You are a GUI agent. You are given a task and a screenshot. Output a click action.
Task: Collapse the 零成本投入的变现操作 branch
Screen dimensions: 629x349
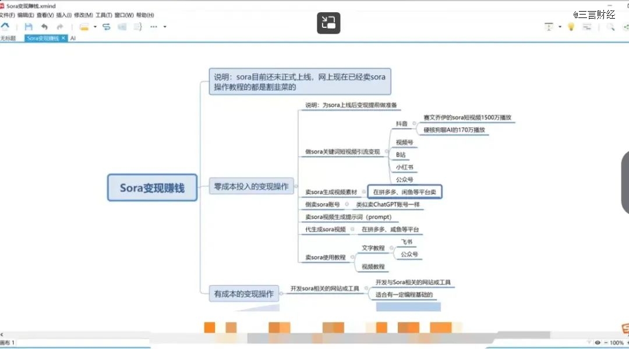296,186
